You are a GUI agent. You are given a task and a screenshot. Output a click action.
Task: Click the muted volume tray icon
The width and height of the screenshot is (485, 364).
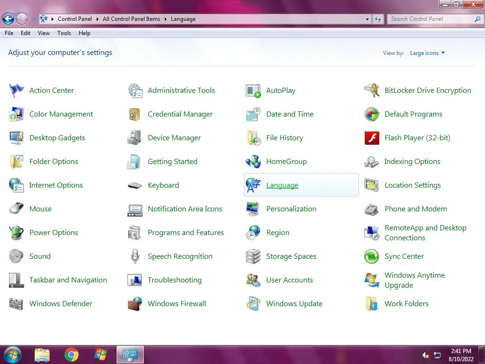pos(426,355)
